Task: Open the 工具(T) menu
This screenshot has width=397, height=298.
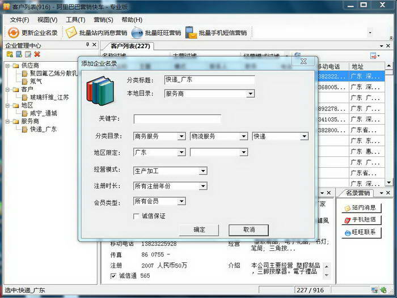Action: tap(75, 20)
